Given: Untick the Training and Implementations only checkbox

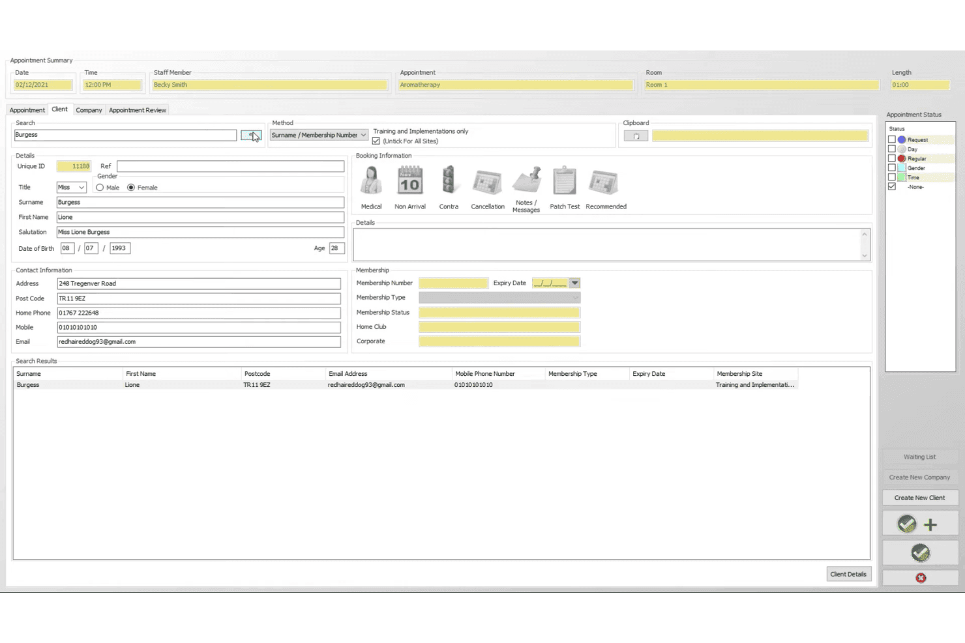Looking at the screenshot, I should pyautogui.click(x=376, y=141).
